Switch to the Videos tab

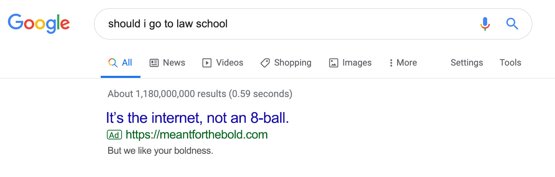point(223,63)
